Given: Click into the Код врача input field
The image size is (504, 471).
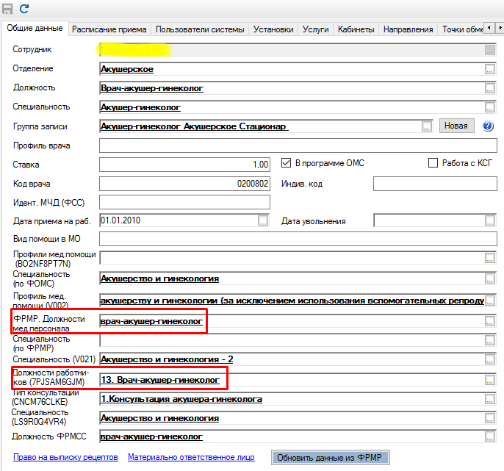Looking at the screenshot, I should pyautogui.click(x=184, y=183).
